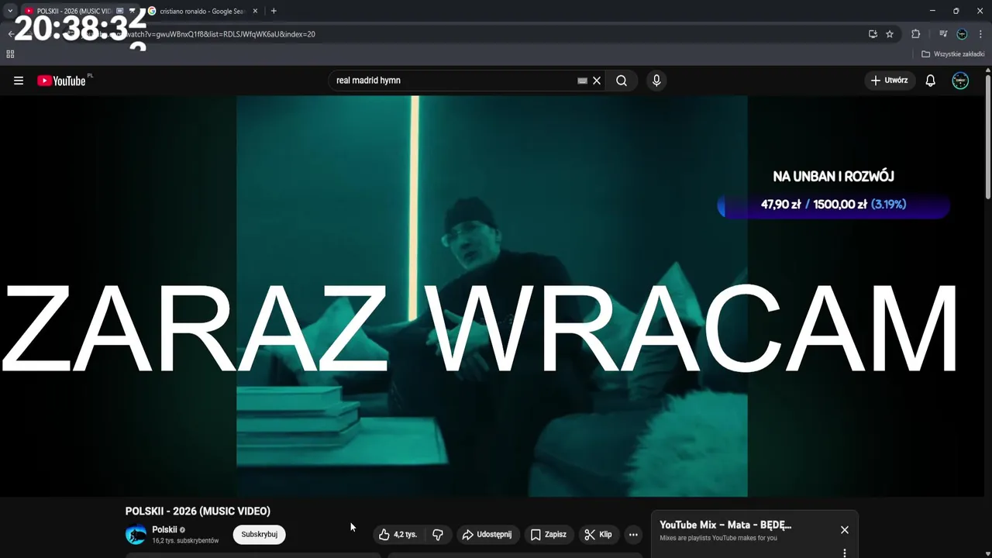Image resolution: width=992 pixels, height=558 pixels.
Task: Open the Polskii channel name link
Action: pos(164,529)
